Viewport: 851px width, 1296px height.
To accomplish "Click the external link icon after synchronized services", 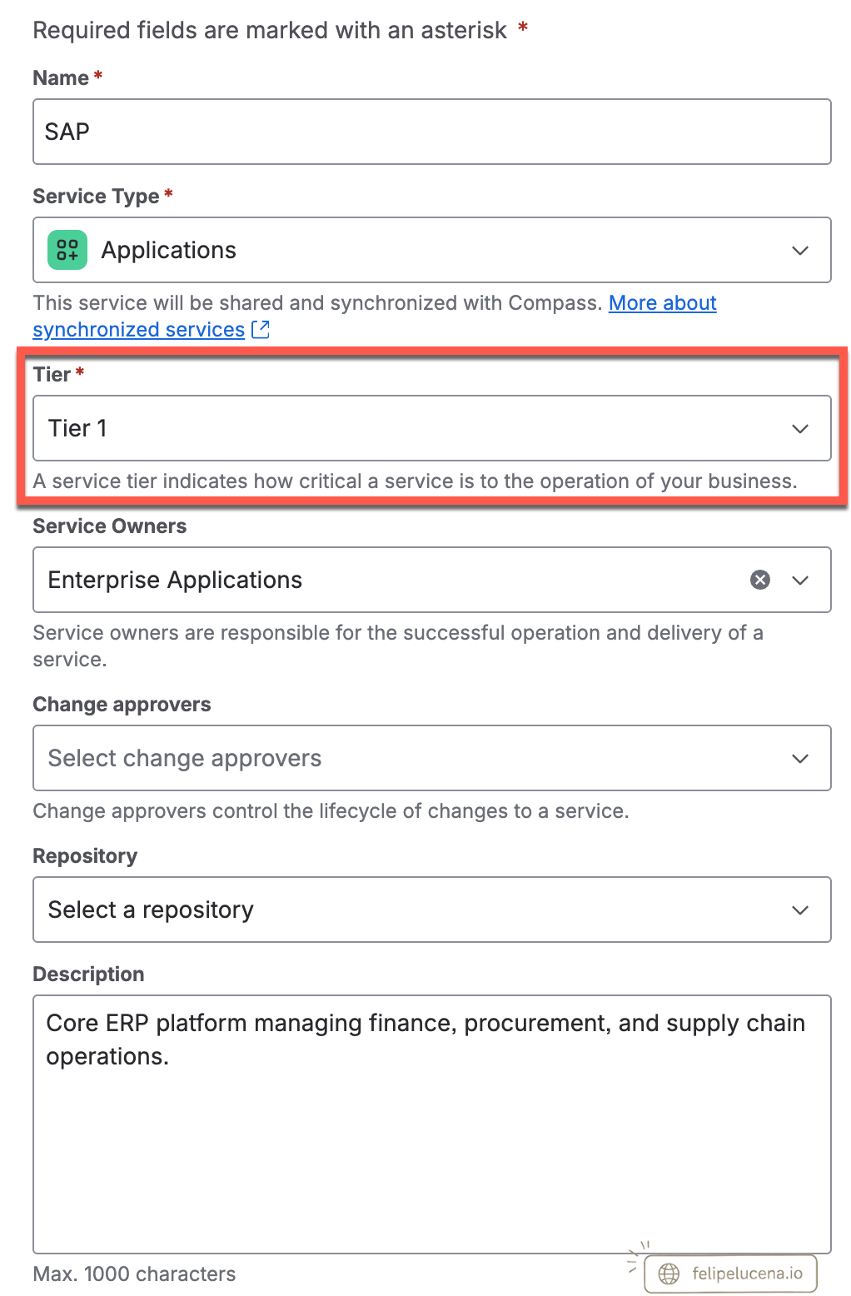I will pyautogui.click(x=261, y=329).
